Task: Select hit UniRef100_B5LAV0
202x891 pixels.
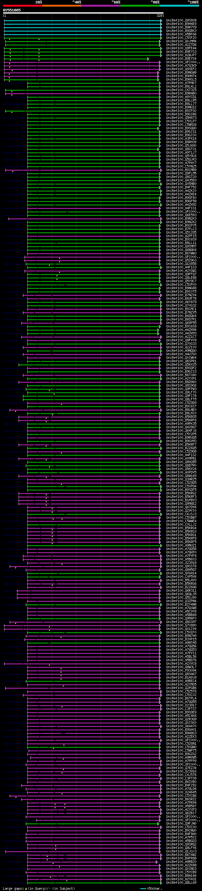Action: pyautogui.click(x=181, y=580)
